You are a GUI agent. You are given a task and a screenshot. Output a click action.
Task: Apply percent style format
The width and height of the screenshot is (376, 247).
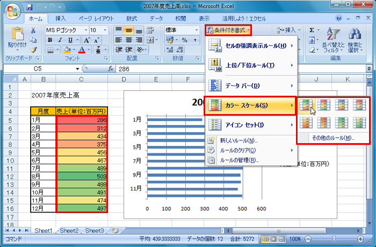point(184,40)
